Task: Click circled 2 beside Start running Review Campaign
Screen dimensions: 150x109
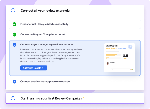Action: 13,98
